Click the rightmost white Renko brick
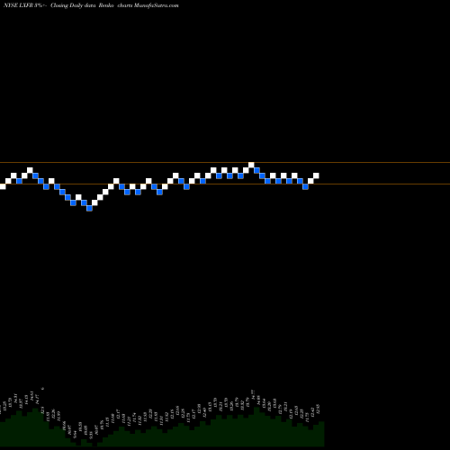This screenshot has height=450, width=450. pos(316,175)
